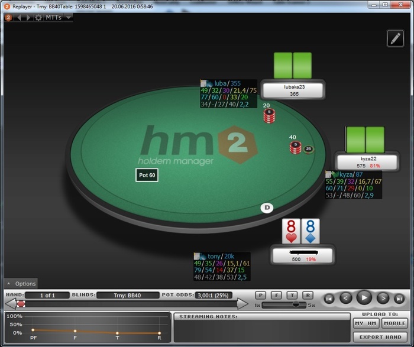Click left arrow of hand timeline
Image resolution: width=414 pixels, height=347 pixels.
pos(11,304)
